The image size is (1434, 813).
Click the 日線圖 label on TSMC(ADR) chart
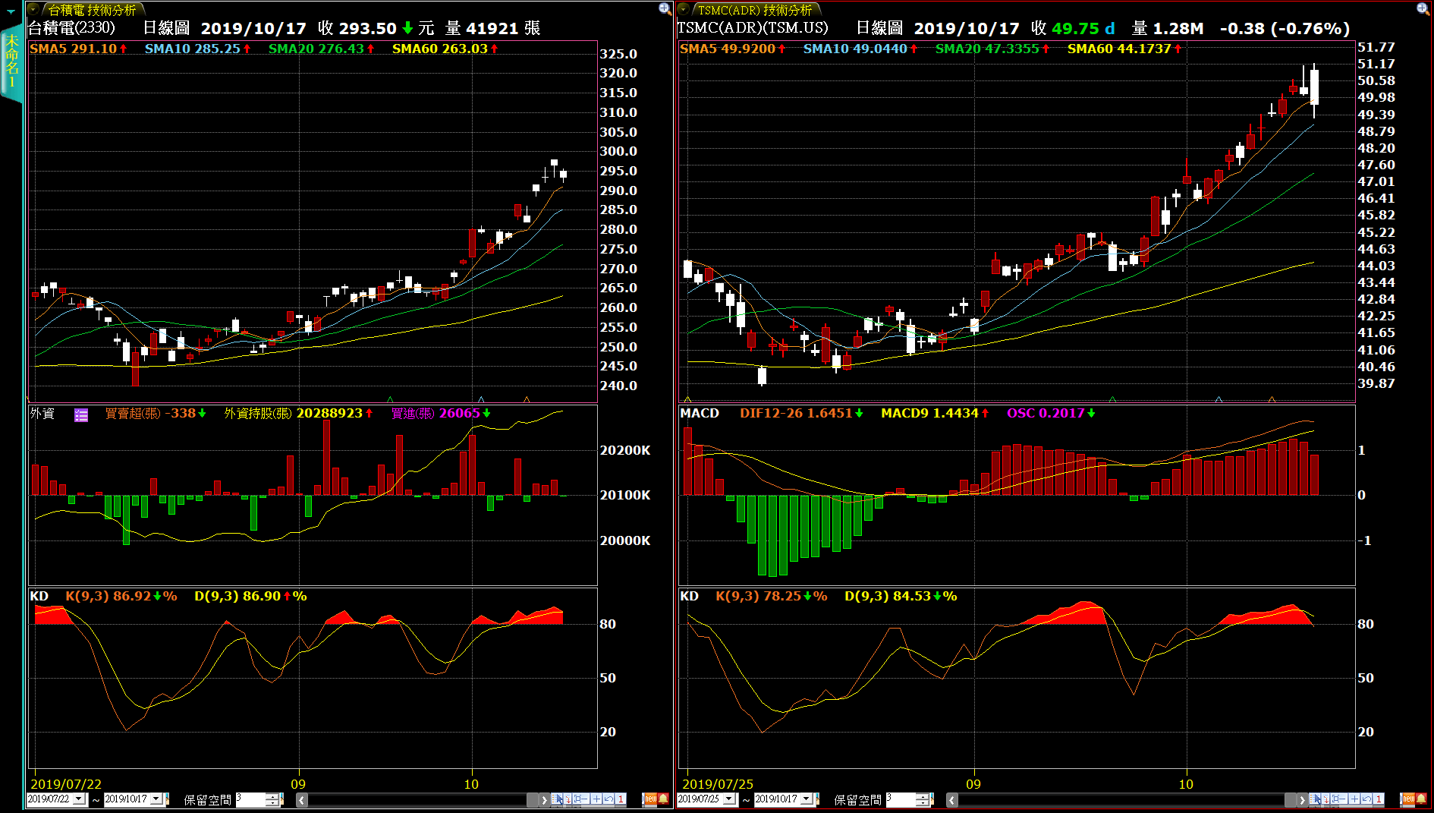click(x=879, y=29)
